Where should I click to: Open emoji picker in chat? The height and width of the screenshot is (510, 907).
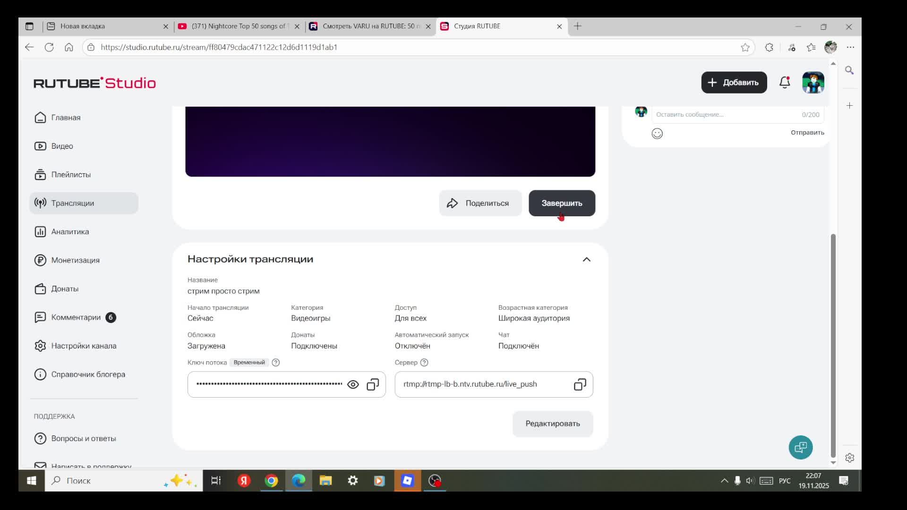point(657,134)
